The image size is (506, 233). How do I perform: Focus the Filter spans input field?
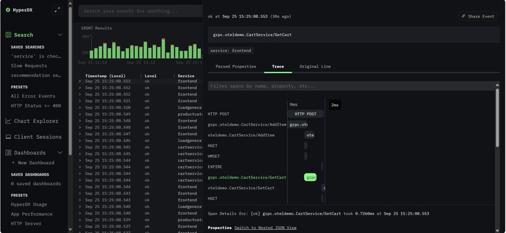click(x=352, y=86)
